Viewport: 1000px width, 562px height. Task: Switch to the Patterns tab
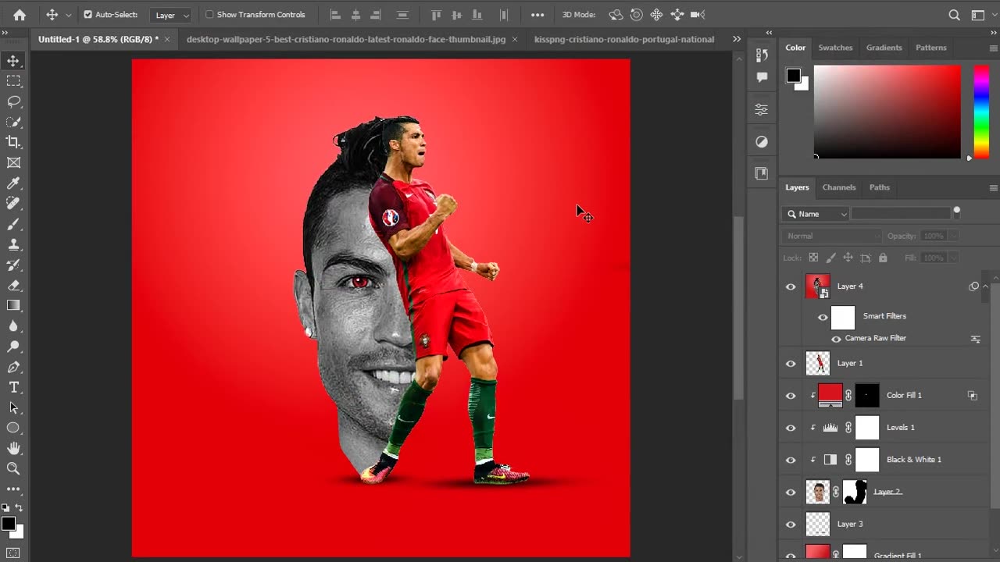click(x=930, y=48)
